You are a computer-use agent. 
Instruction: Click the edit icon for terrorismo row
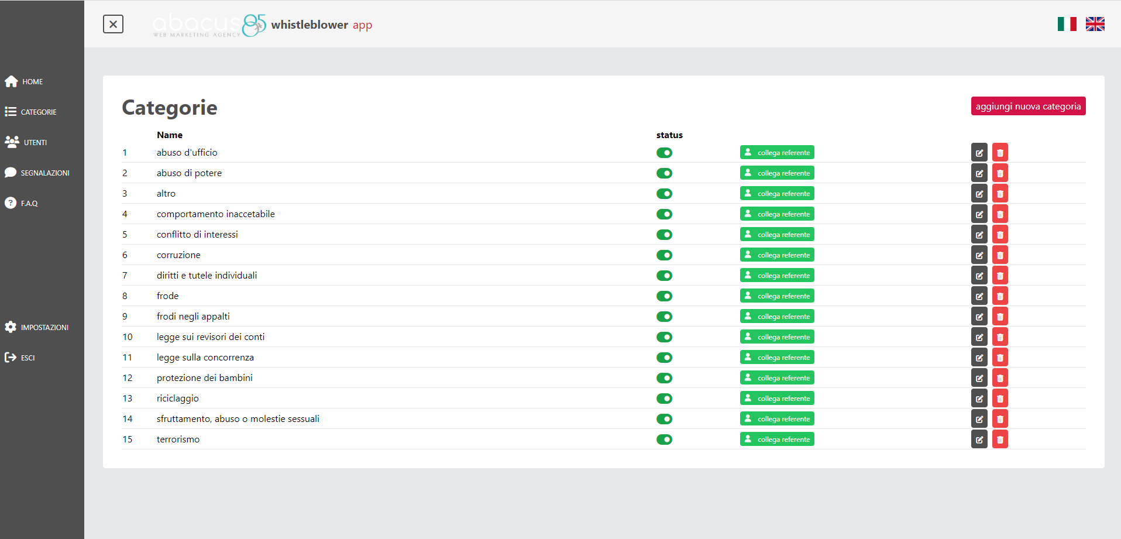[x=979, y=440]
